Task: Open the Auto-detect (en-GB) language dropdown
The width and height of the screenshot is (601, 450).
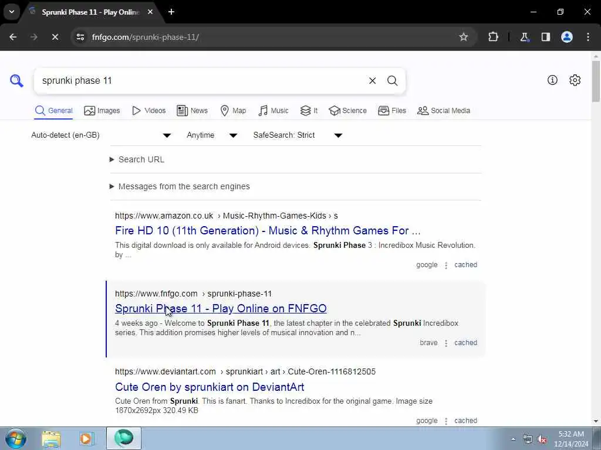Action: tap(101, 135)
